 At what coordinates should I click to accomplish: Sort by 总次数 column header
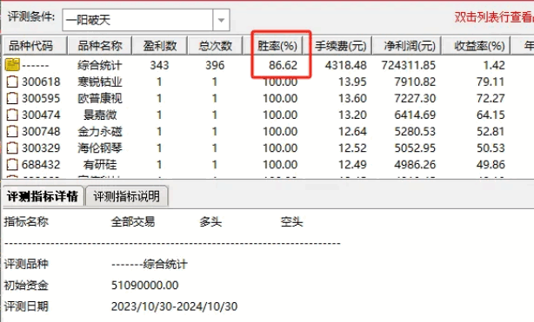tap(215, 45)
